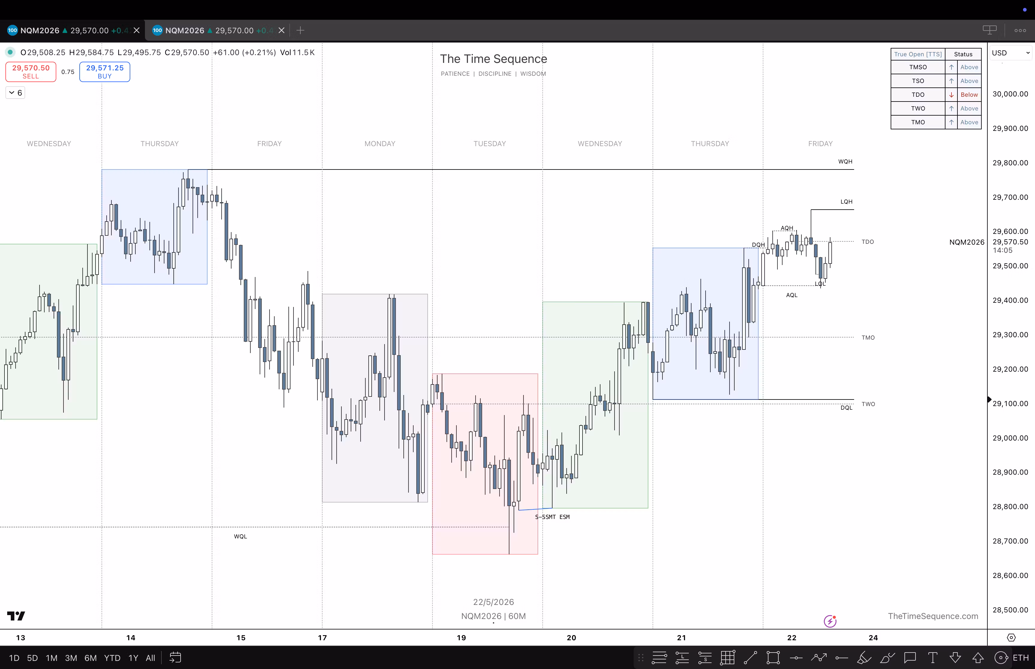
Task: Click the TDO row in status table
Action: 936,95
